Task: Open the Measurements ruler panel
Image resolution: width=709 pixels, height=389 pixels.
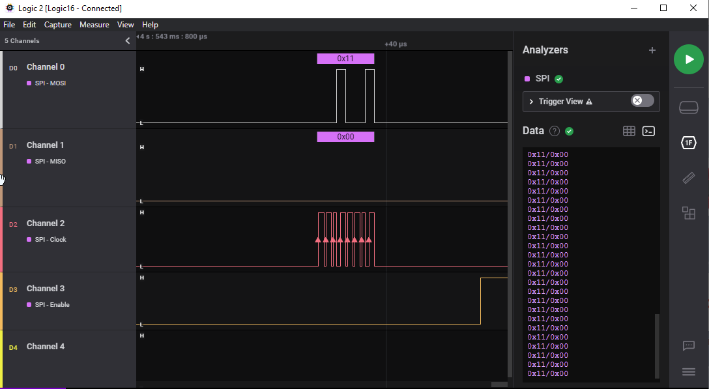Action: tap(688, 178)
